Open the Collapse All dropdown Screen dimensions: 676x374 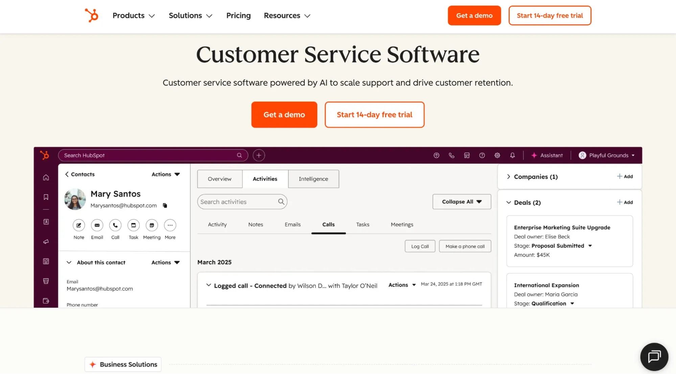[x=462, y=201]
